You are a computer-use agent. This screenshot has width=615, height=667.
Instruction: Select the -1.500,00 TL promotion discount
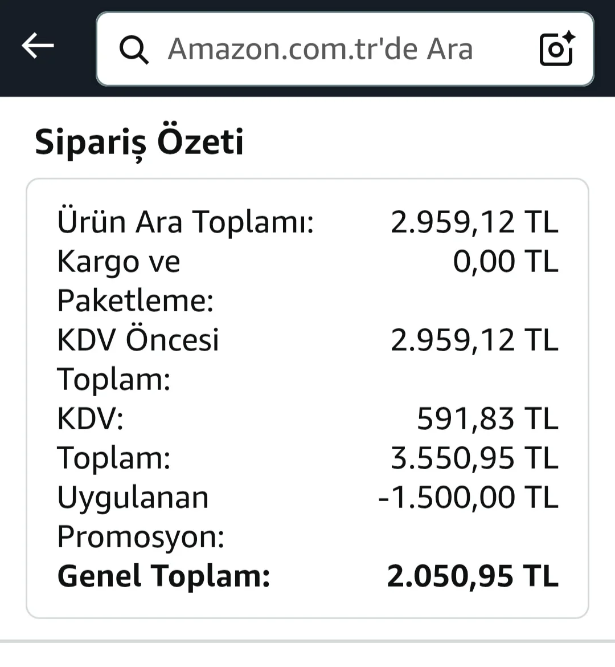point(468,498)
